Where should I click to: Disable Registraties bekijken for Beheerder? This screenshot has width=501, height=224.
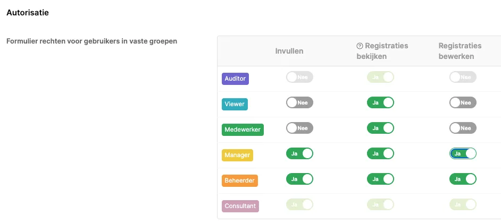tap(380, 179)
